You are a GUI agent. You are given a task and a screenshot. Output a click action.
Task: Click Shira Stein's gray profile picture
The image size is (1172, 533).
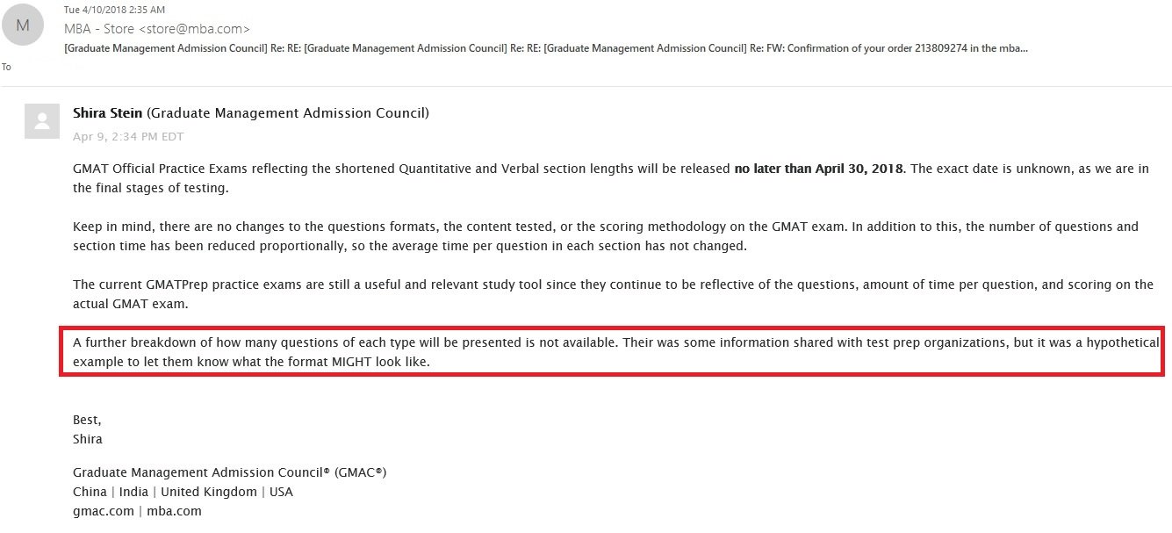coord(40,121)
